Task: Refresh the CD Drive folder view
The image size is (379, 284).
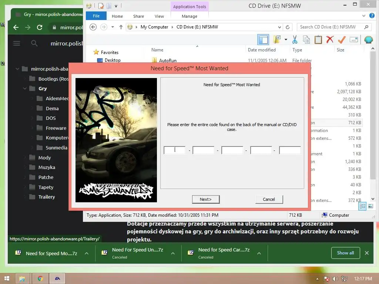Action: [x=287, y=27]
